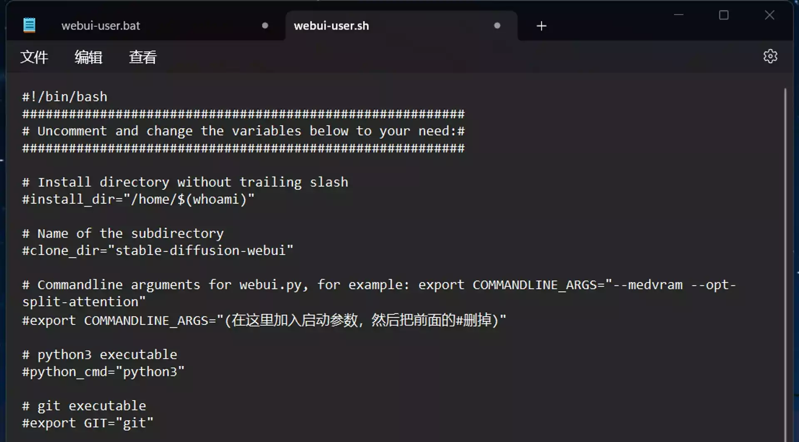Open the 编辑 menu
Screen dimensions: 799x442
pos(88,57)
